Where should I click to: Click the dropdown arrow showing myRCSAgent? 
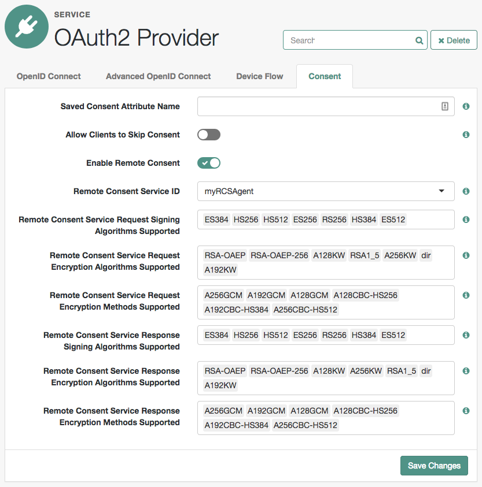(x=441, y=191)
